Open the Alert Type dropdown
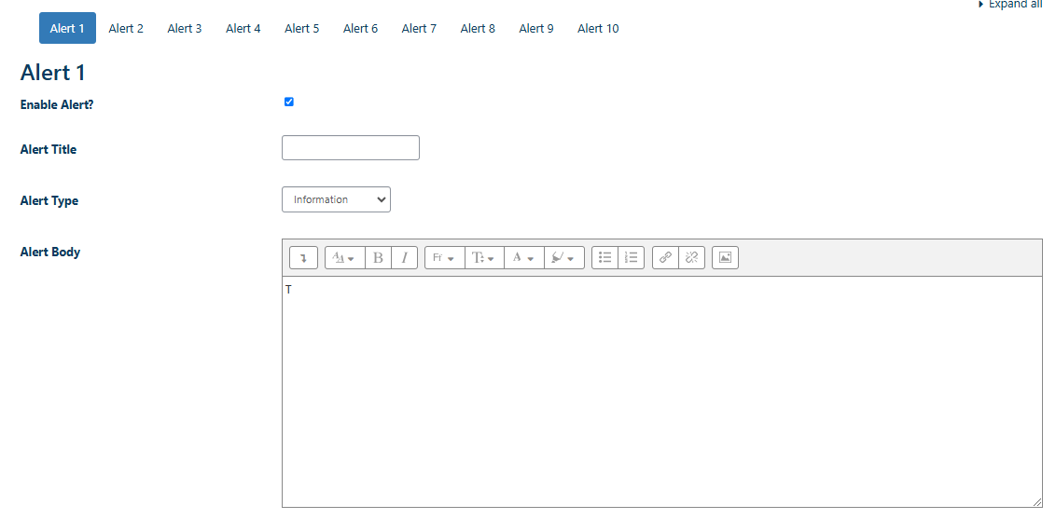This screenshot has height=519, width=1056. point(336,199)
